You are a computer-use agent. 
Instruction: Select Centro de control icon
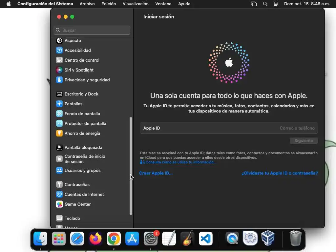59,60
